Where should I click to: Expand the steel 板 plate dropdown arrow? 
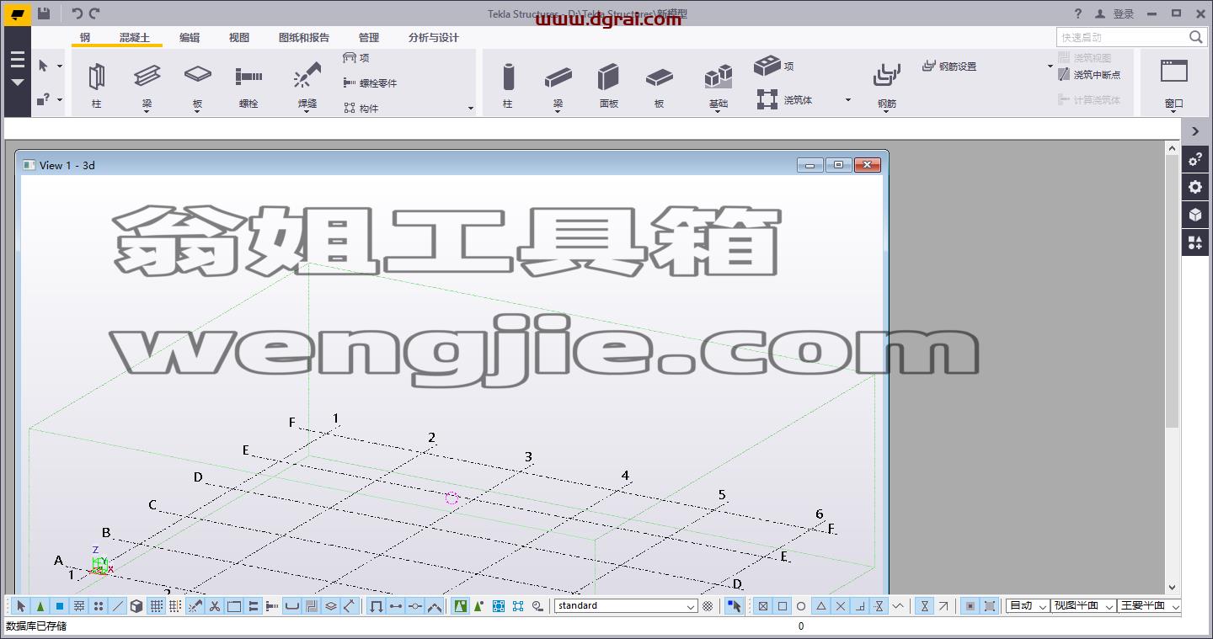point(197,112)
